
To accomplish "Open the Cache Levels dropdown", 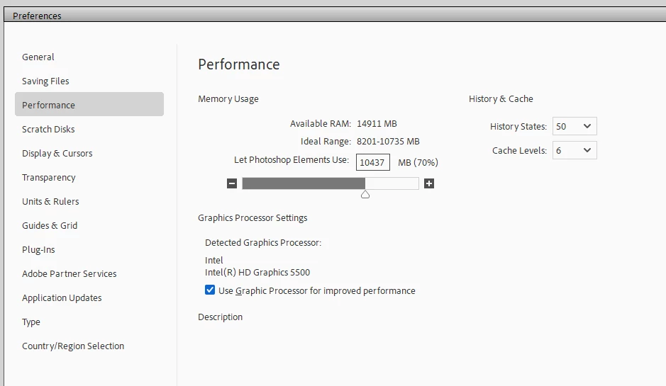I will click(575, 150).
